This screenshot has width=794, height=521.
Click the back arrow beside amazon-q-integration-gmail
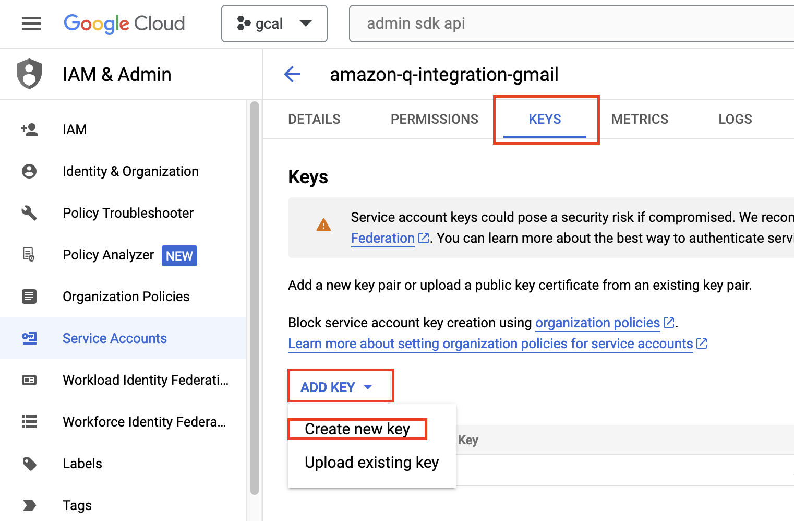coord(292,74)
